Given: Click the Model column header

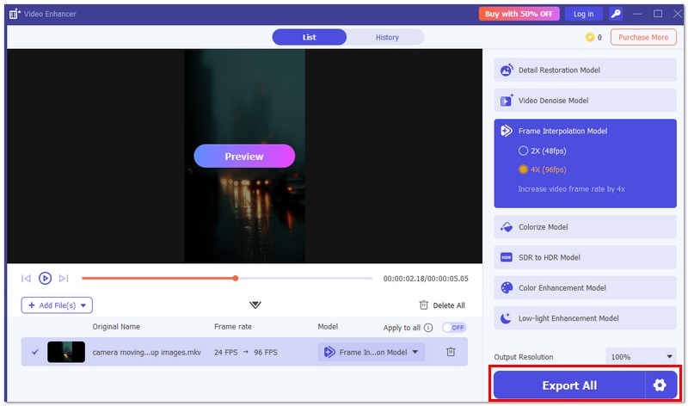Looking at the screenshot, I should coord(328,327).
